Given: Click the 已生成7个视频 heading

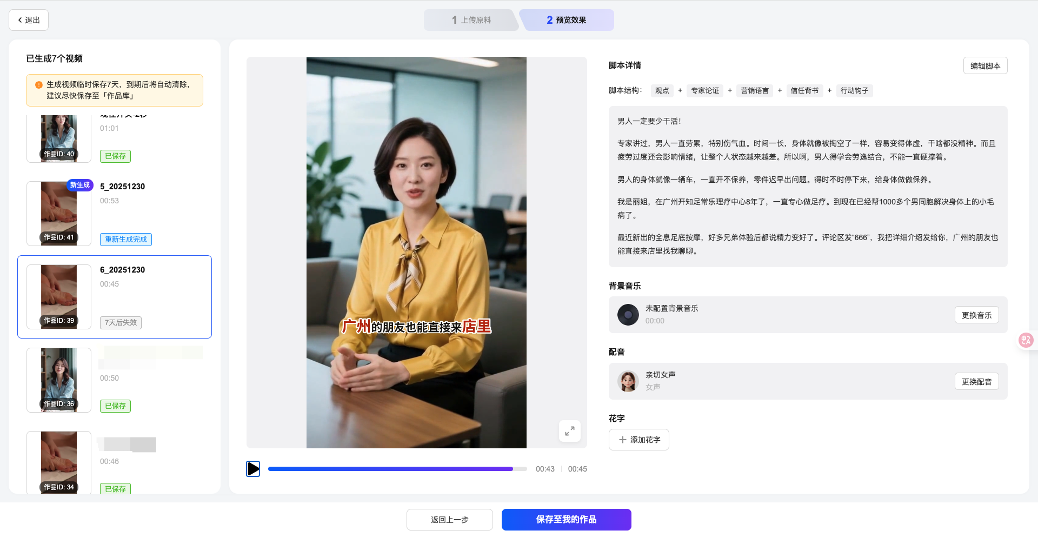Looking at the screenshot, I should [55, 58].
